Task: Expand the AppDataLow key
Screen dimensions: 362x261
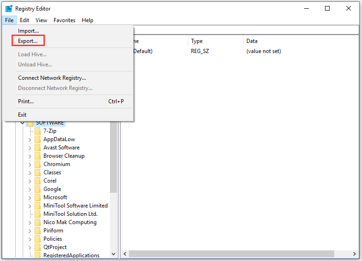Action: tap(30, 140)
